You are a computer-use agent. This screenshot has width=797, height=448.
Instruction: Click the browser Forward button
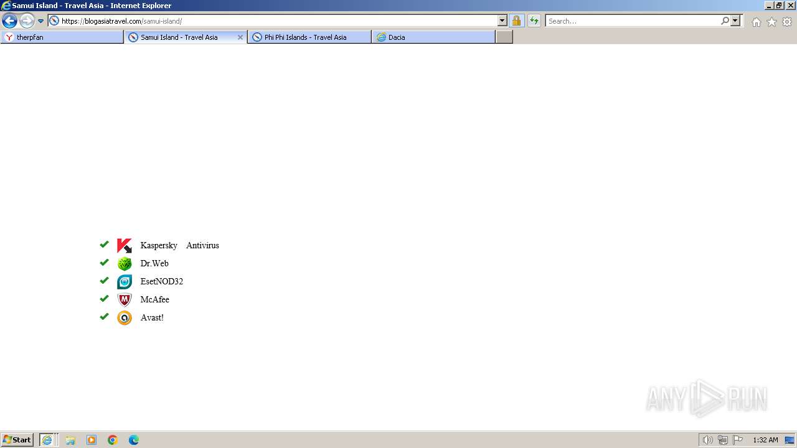click(27, 21)
